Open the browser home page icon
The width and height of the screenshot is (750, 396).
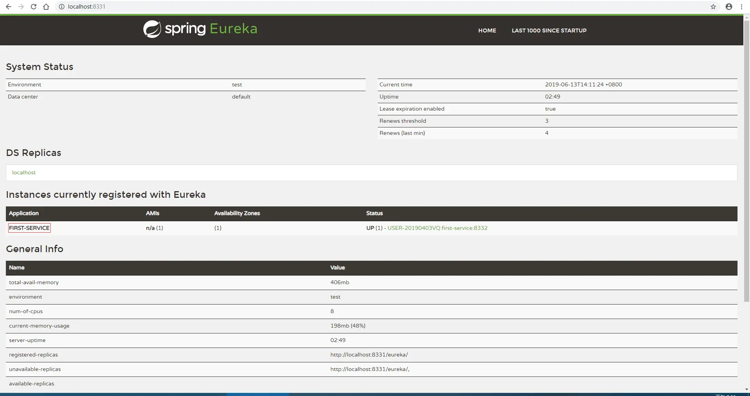click(46, 7)
